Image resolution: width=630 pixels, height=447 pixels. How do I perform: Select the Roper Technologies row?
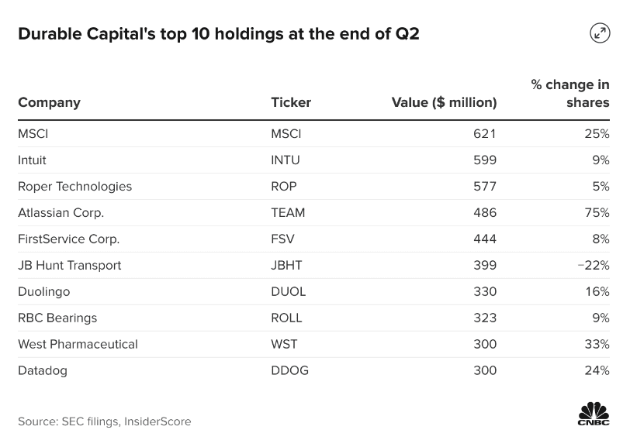(74, 187)
